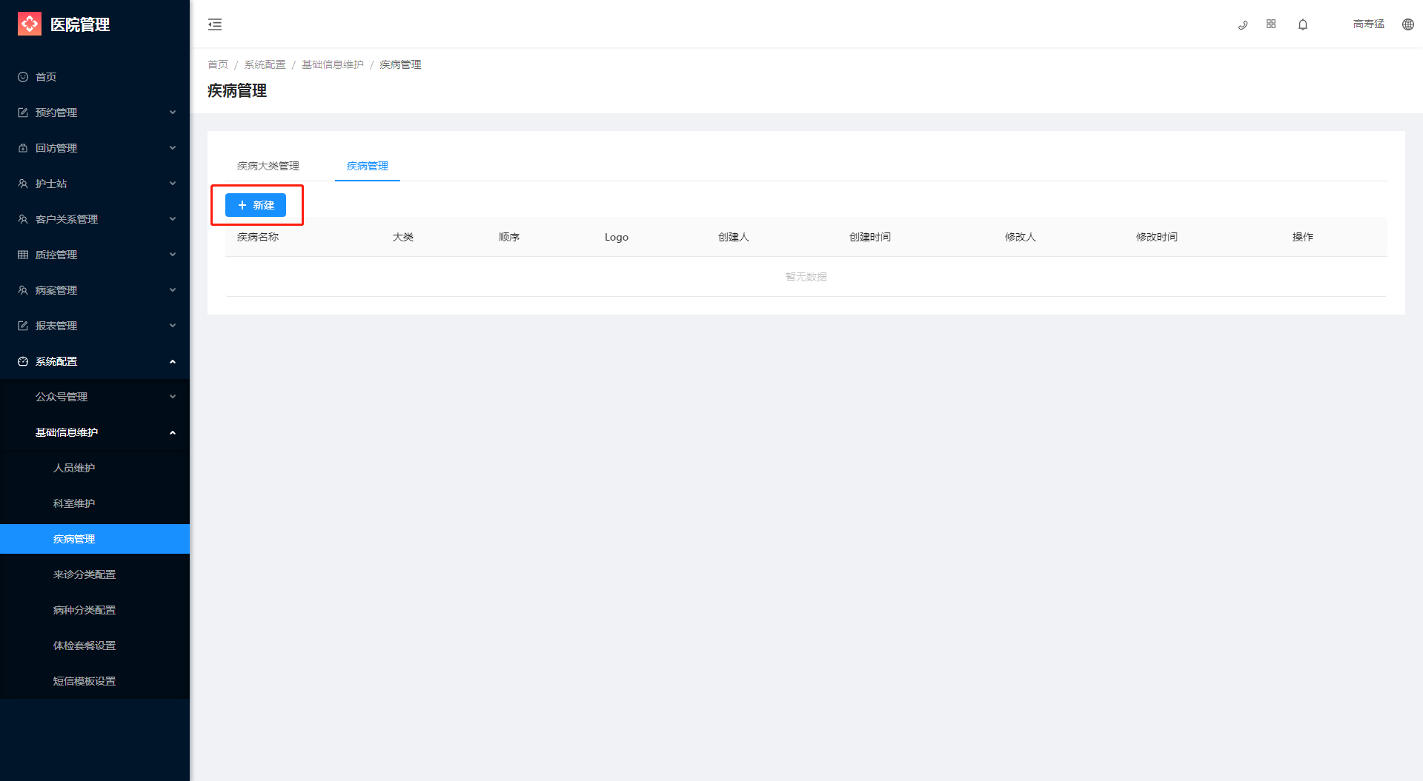Collapse the sidebar using the menu fold icon

click(x=215, y=24)
